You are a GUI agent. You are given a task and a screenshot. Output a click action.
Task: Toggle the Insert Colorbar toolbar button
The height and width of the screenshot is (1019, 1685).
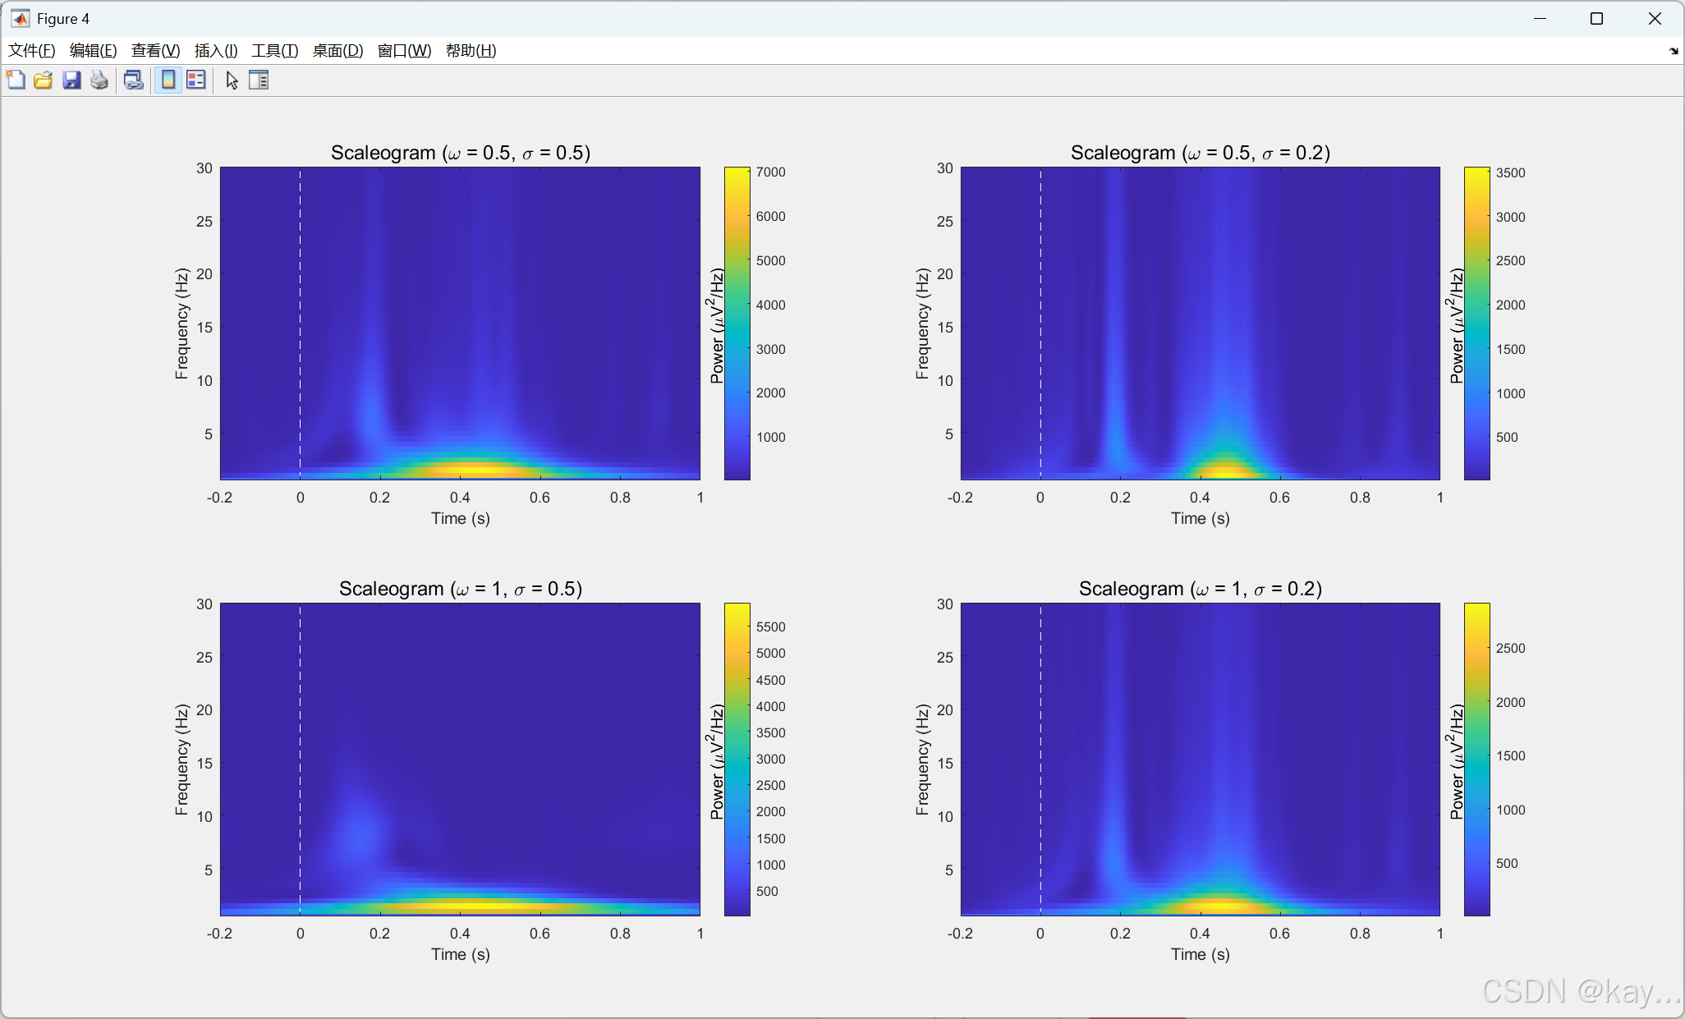click(168, 80)
